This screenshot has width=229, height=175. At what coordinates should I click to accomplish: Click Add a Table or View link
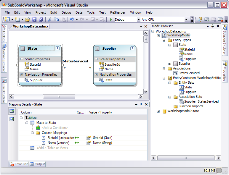click(52, 148)
